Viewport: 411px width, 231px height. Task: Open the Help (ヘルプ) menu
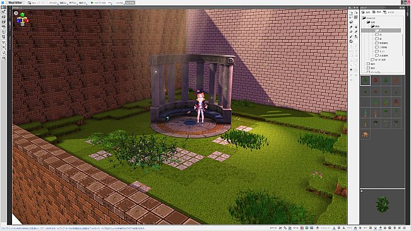pos(119,3)
